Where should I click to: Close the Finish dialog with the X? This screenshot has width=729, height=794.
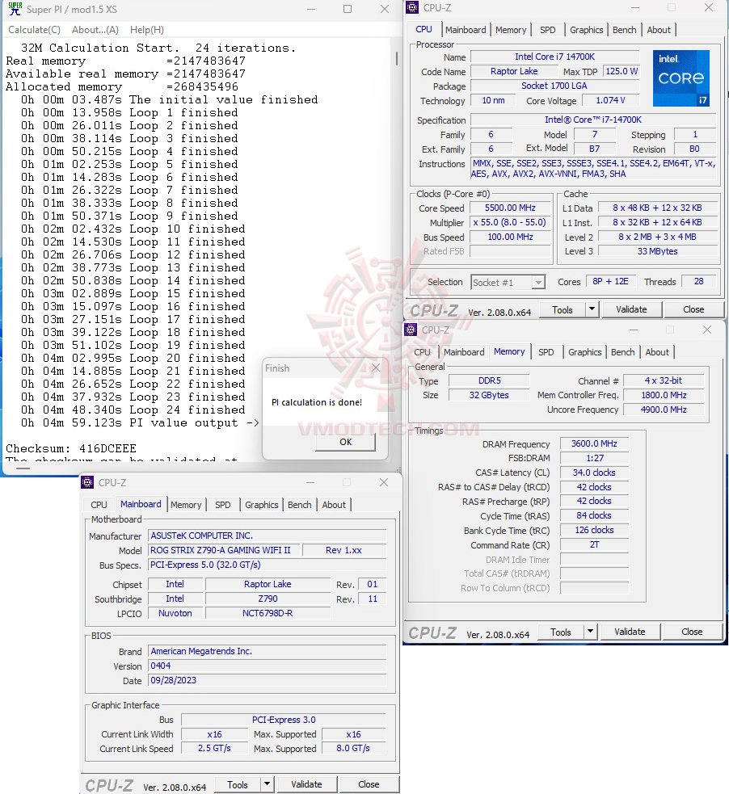point(375,368)
